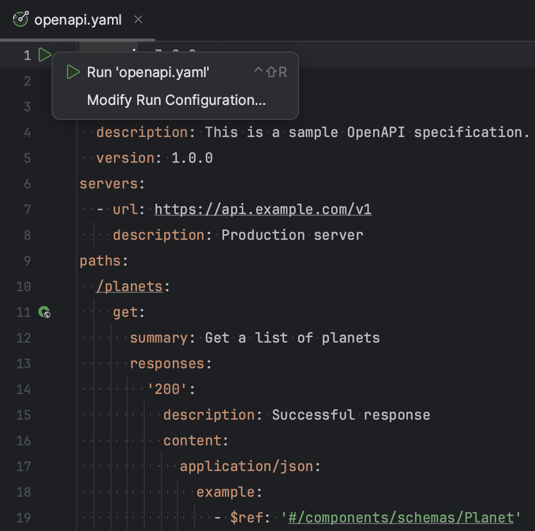Click the run gutter icon on line 1
Image resolution: width=535 pixels, height=531 pixels.
[x=45, y=55]
